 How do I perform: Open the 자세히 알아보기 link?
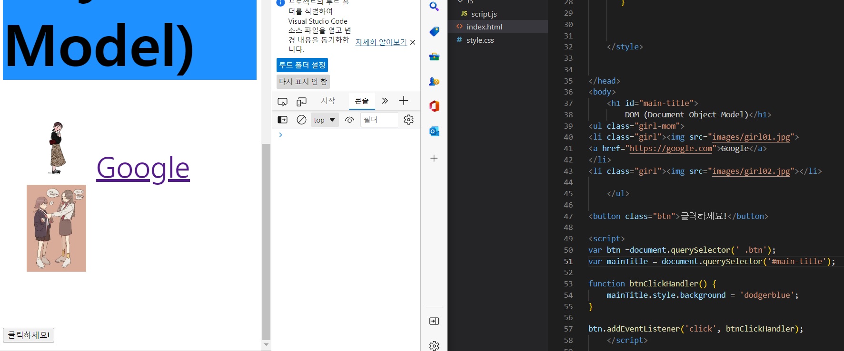click(381, 42)
